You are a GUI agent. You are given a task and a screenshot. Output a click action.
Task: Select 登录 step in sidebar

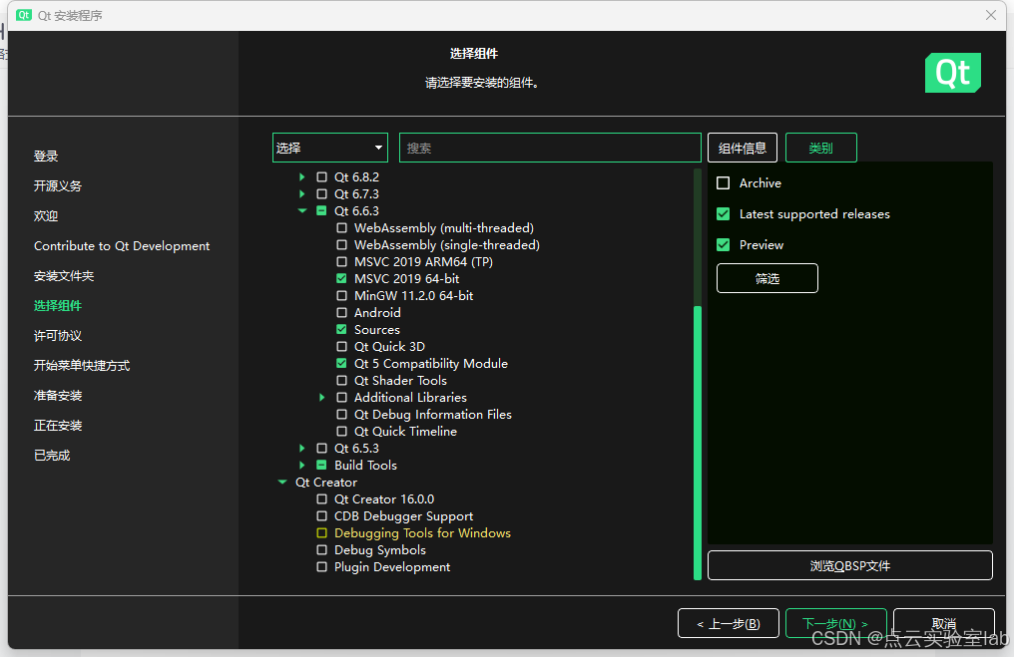coord(46,157)
